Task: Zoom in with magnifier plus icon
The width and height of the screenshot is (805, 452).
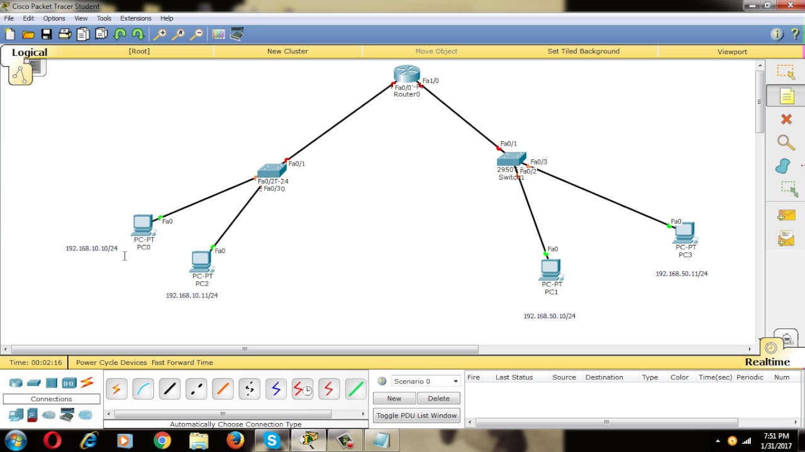Action: [160, 35]
